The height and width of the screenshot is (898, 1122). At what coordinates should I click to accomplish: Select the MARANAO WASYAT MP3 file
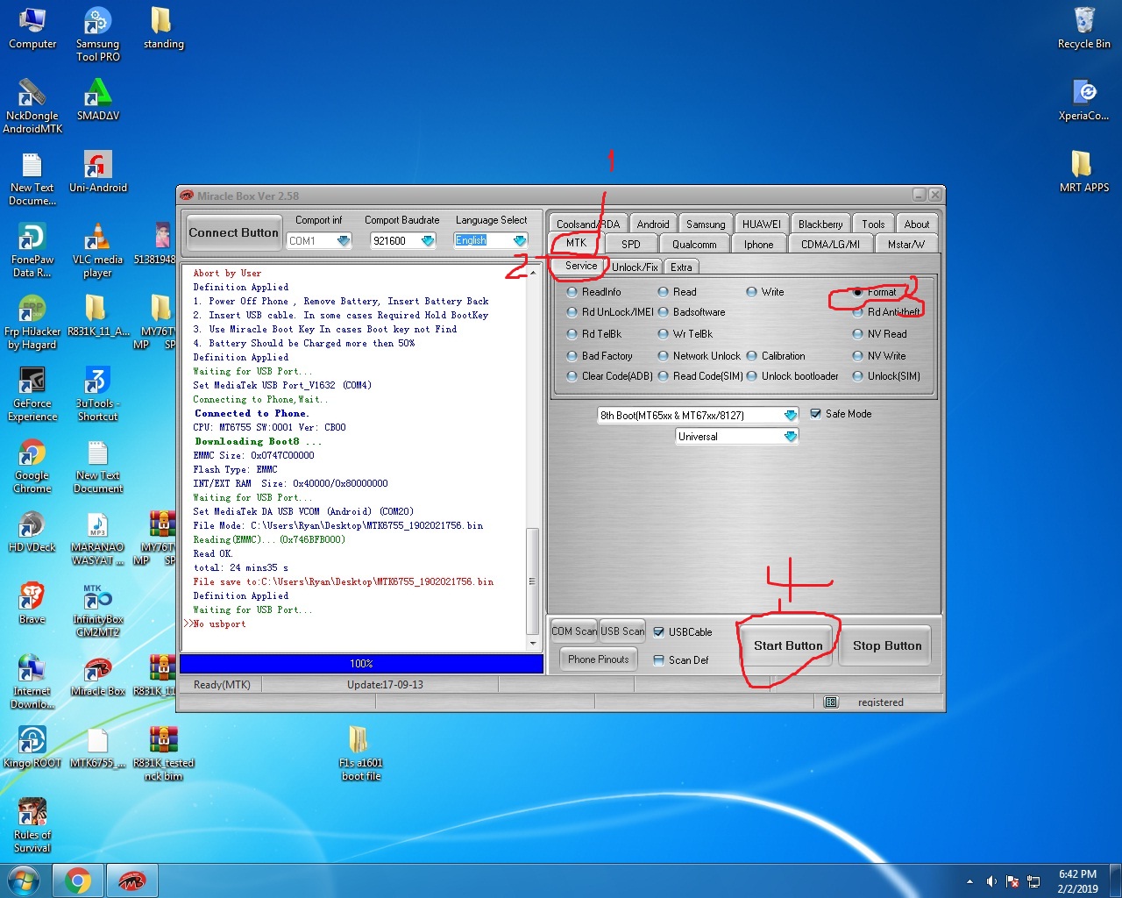pyautogui.click(x=97, y=538)
